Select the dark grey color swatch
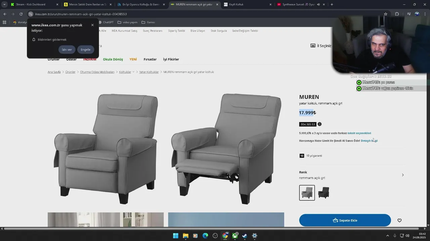Screen dimensions: 430x241 pyautogui.click(x=324, y=193)
